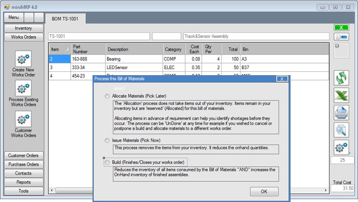Expand the Reports sidebar section
This screenshot has height=202, width=358.
23,182
